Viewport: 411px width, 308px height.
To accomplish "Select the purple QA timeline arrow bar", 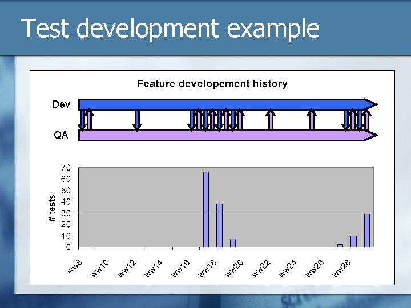I will tap(228, 135).
